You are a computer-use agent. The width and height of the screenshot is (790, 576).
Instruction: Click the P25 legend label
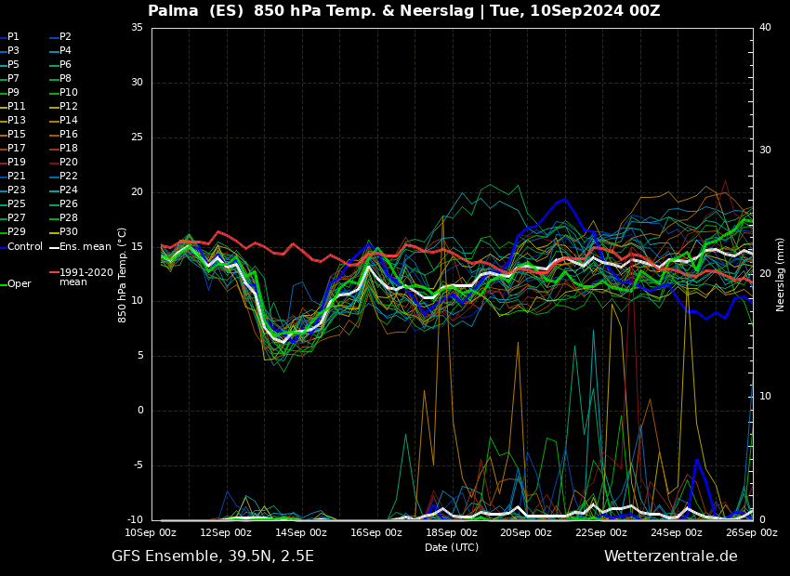tap(17, 204)
